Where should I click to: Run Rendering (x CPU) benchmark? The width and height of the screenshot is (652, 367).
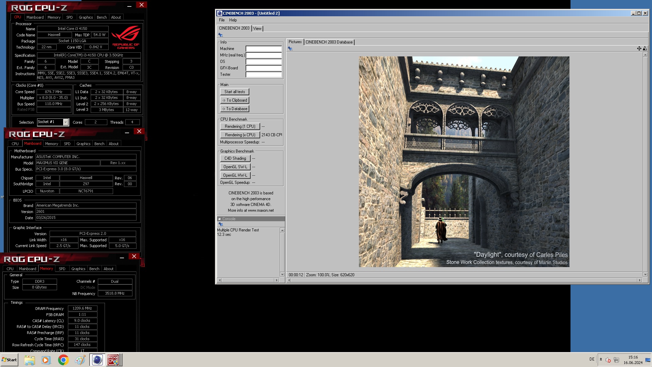(240, 135)
